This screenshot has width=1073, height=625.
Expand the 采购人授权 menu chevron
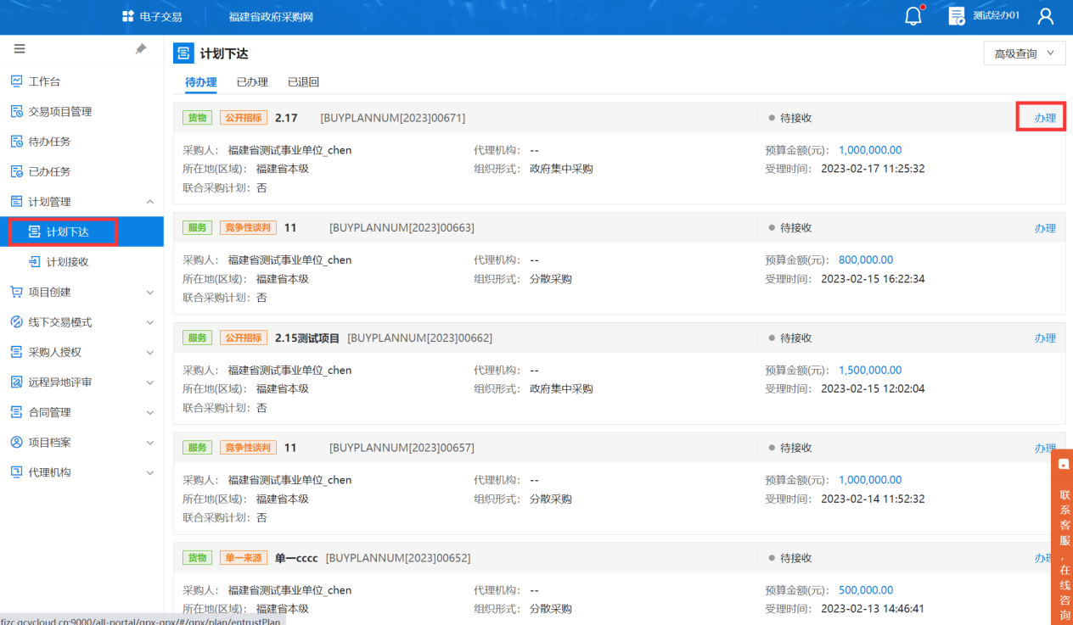coord(150,353)
